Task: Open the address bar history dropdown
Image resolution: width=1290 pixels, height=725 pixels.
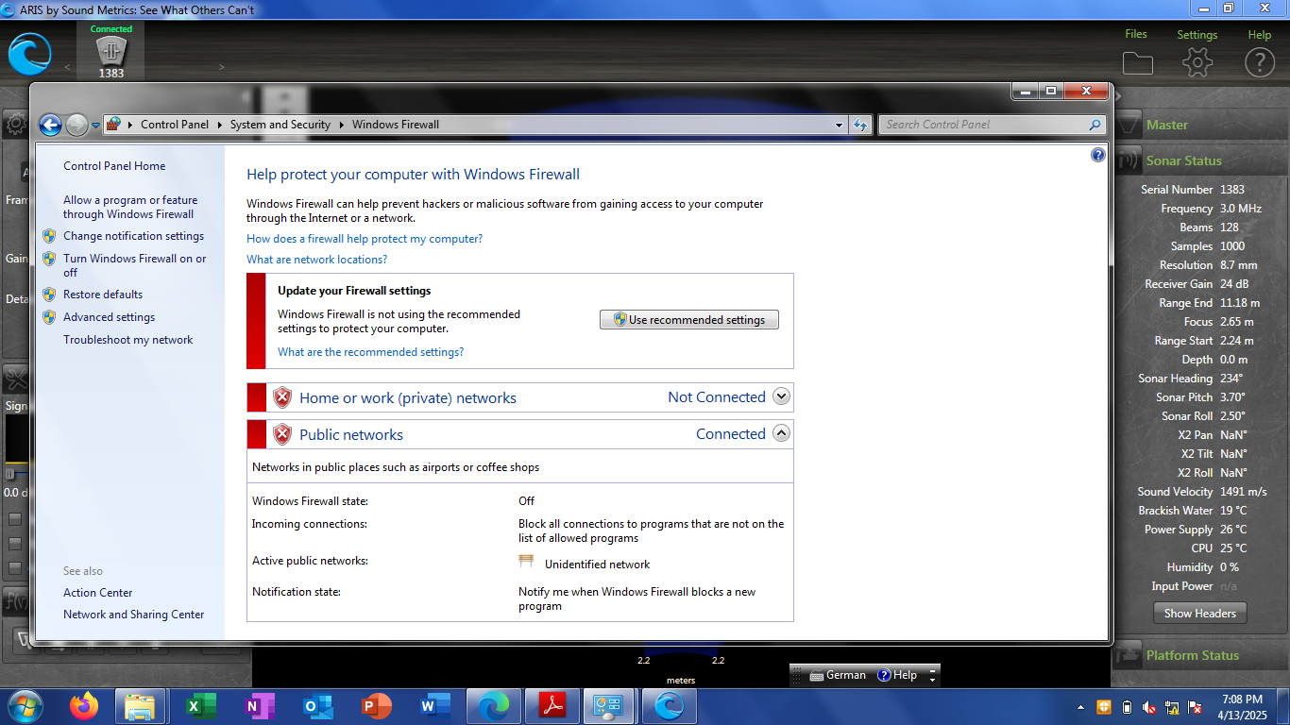Action: pyautogui.click(x=839, y=125)
